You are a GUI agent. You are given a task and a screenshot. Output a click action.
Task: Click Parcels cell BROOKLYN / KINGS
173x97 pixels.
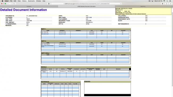(x=44, y=71)
